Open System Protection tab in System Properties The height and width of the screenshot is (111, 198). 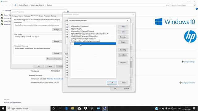coord(44,16)
